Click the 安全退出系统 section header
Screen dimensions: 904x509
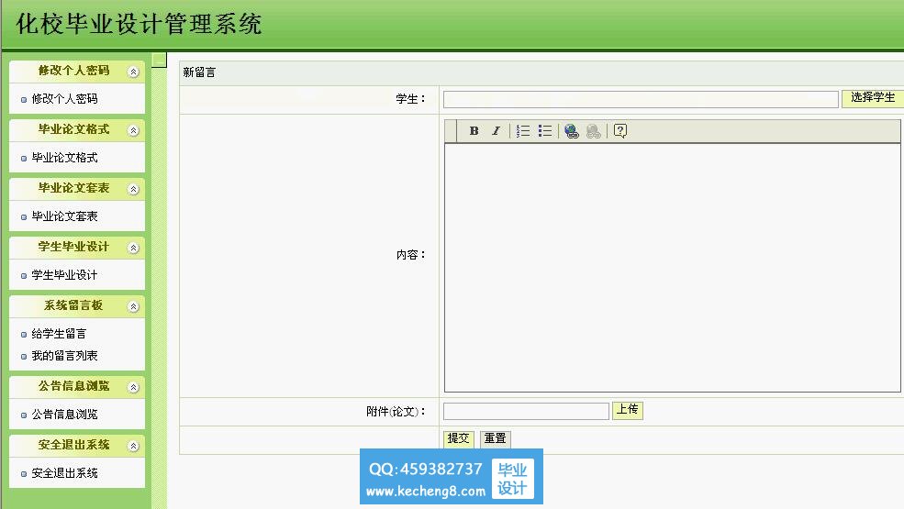tap(77, 446)
